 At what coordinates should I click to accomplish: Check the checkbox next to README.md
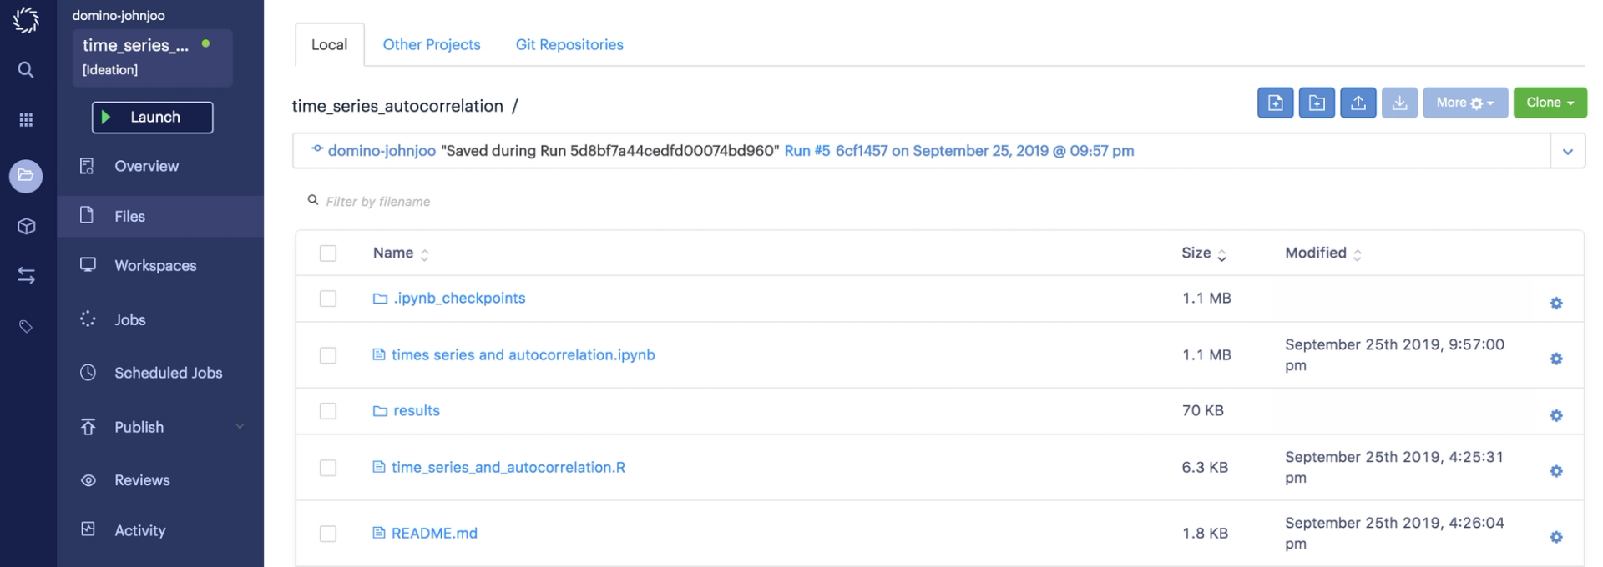(x=328, y=534)
